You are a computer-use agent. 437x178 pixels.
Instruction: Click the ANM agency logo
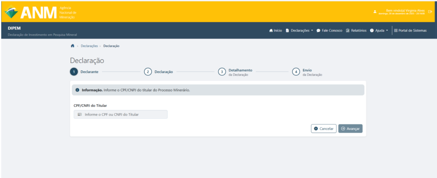pyautogui.click(x=40, y=12)
